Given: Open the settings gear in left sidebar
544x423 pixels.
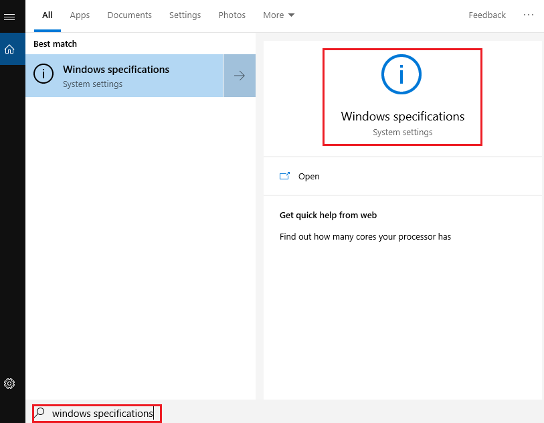Looking at the screenshot, I should pos(9,384).
